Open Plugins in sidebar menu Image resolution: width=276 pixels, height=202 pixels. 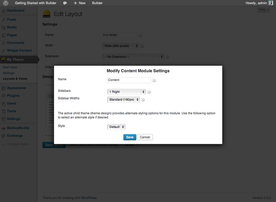click(x=13, y=96)
